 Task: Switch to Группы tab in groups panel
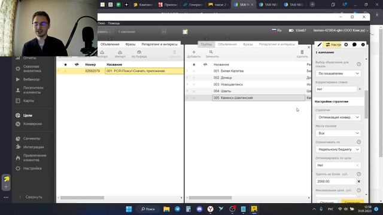(206, 44)
